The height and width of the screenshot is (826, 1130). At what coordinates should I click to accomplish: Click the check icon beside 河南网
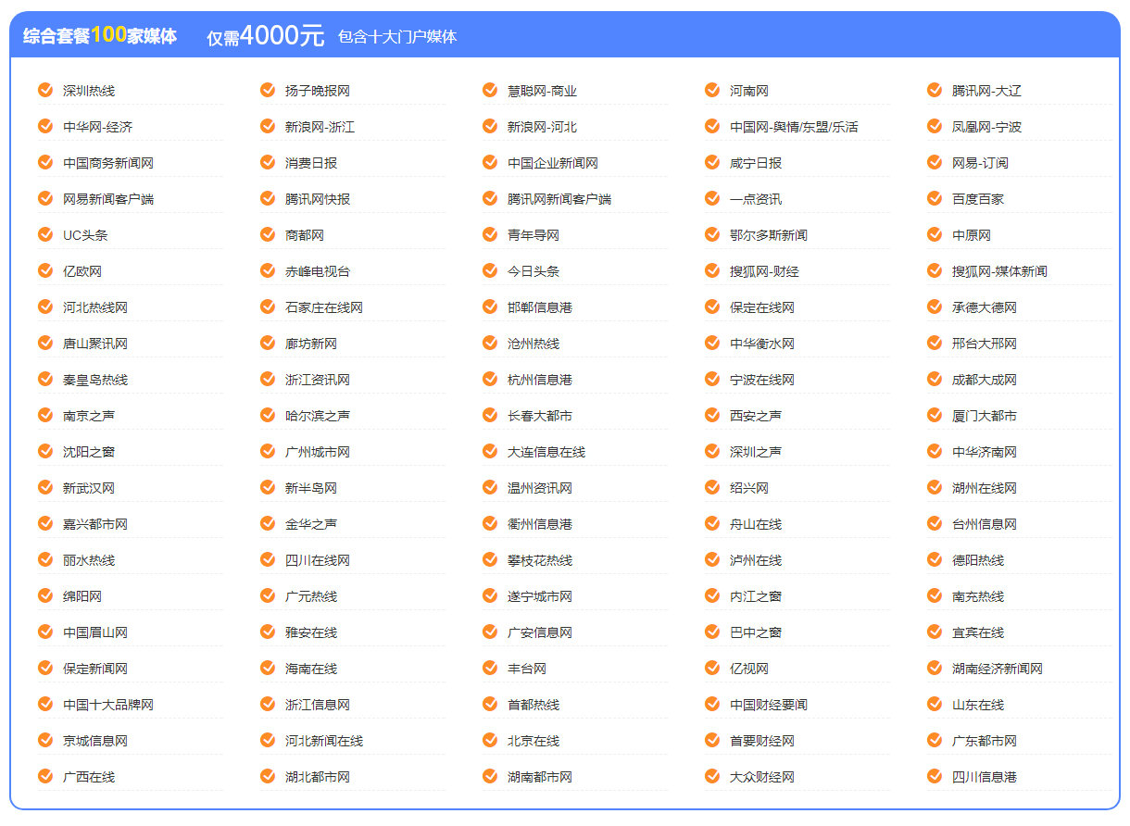tap(711, 90)
